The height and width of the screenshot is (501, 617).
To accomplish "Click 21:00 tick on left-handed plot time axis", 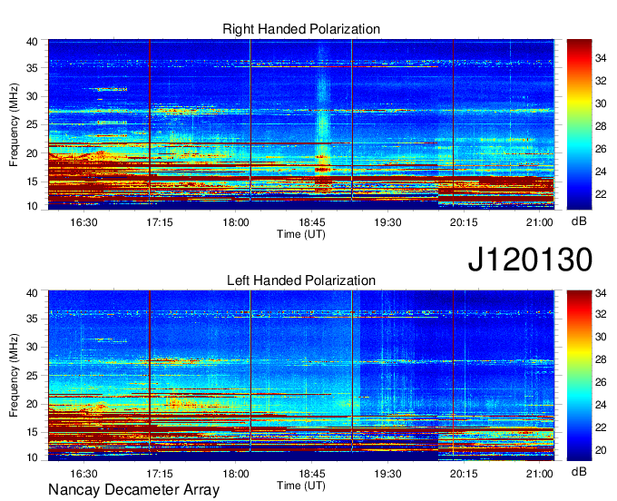I will coord(540,474).
